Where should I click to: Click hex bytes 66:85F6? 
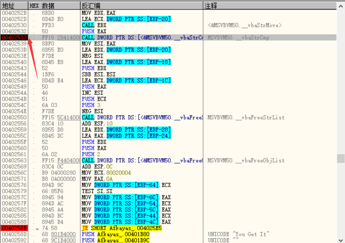click(53, 191)
